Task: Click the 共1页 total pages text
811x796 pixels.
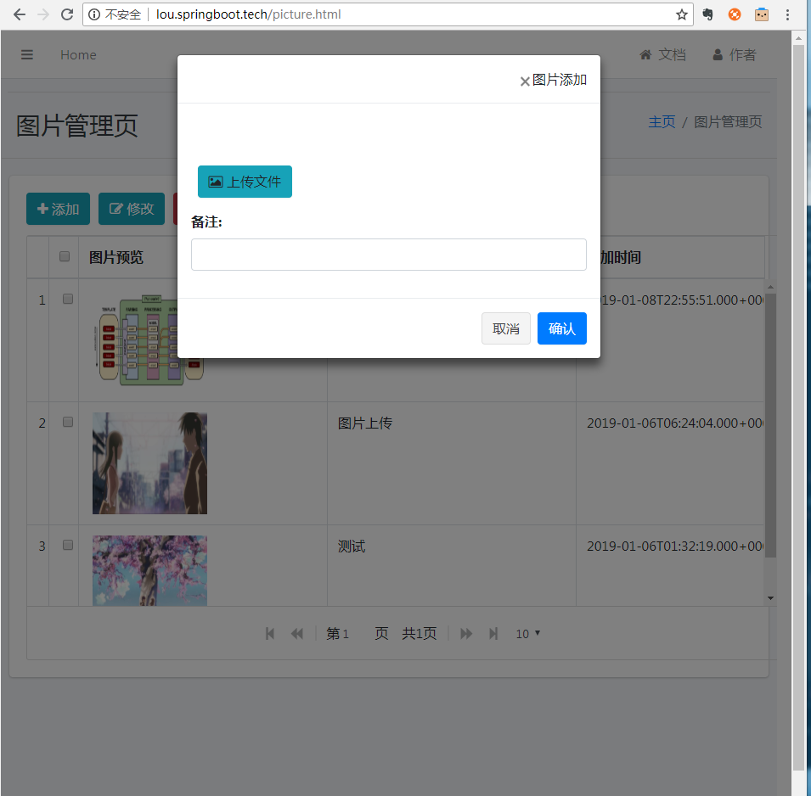Action: [419, 634]
